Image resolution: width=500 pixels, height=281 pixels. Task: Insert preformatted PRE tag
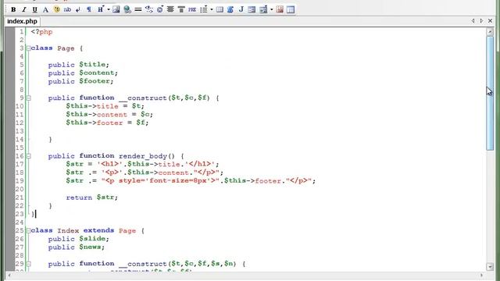pos(192,9)
